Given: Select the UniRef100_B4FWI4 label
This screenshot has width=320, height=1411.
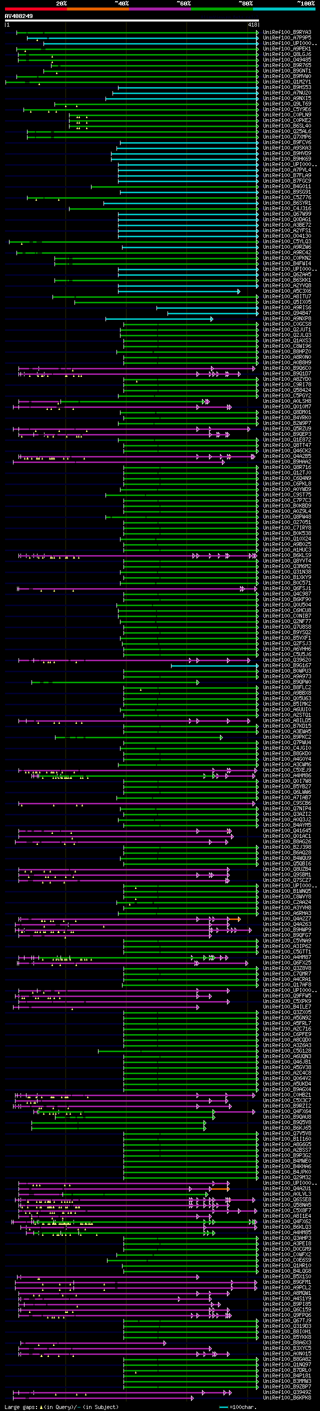Looking at the screenshot, I should click(x=287, y=263).
